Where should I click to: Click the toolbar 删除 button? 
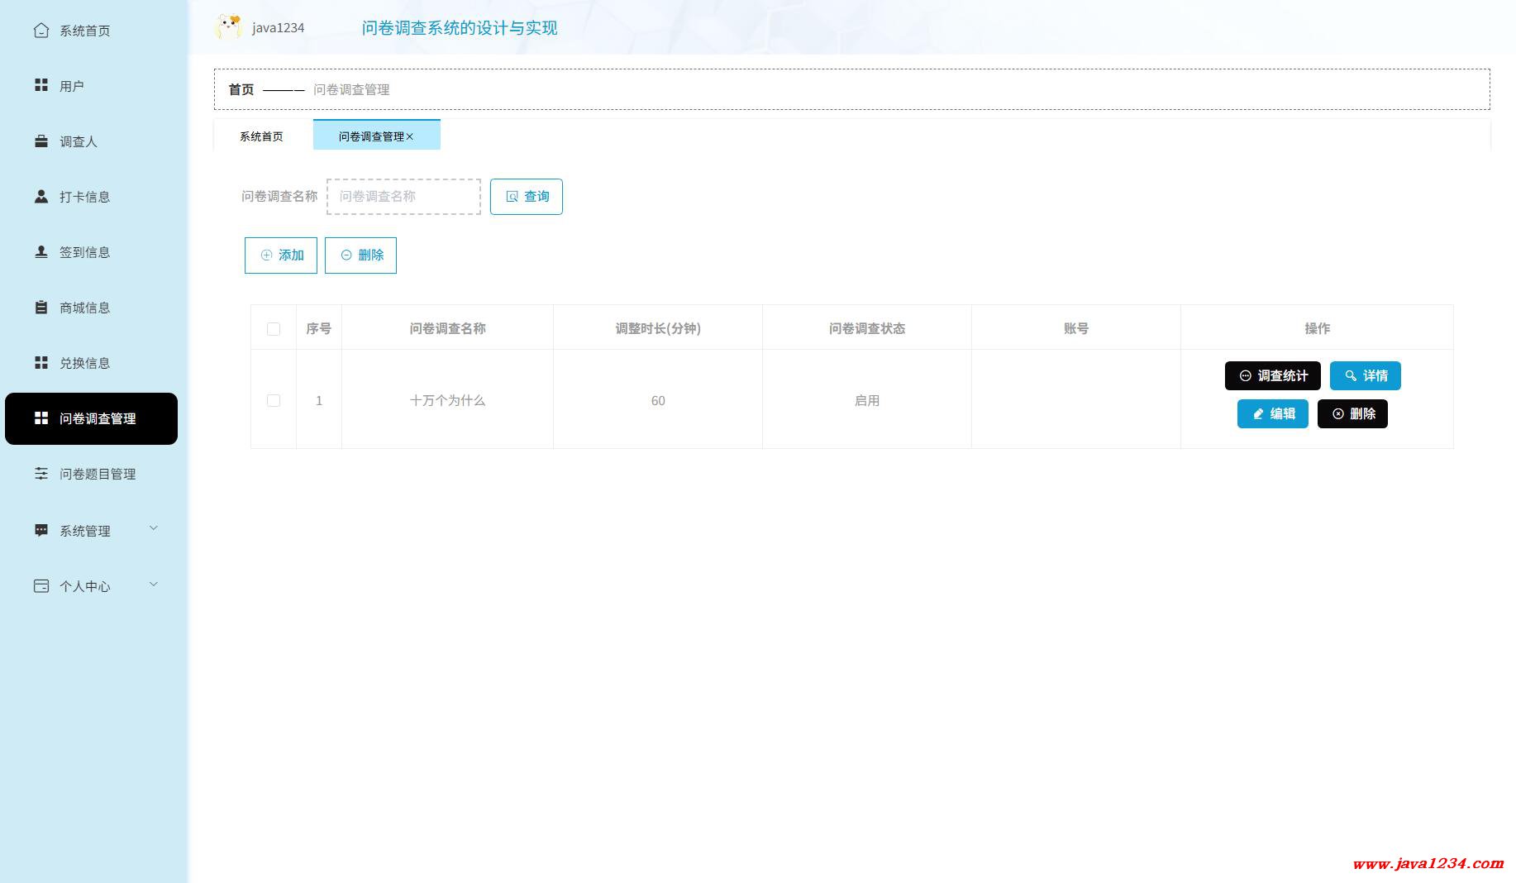pos(360,255)
